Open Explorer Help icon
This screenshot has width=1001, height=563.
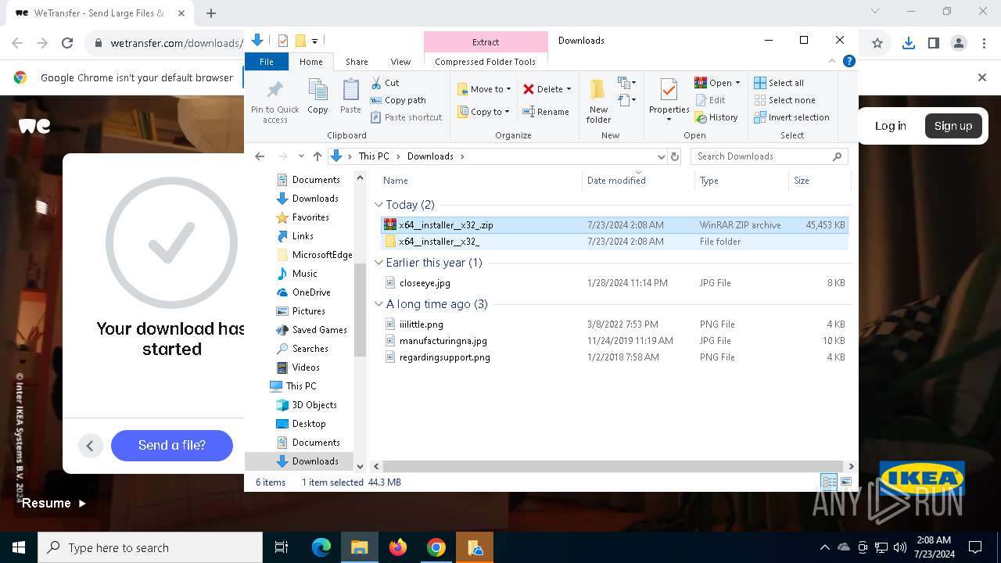coord(849,61)
